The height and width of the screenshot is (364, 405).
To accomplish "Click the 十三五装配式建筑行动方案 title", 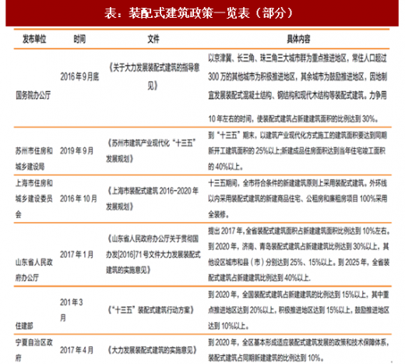I will pos(151,310).
